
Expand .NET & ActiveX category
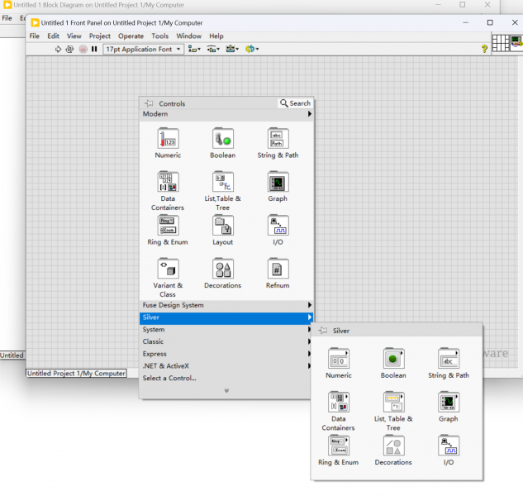(225, 366)
